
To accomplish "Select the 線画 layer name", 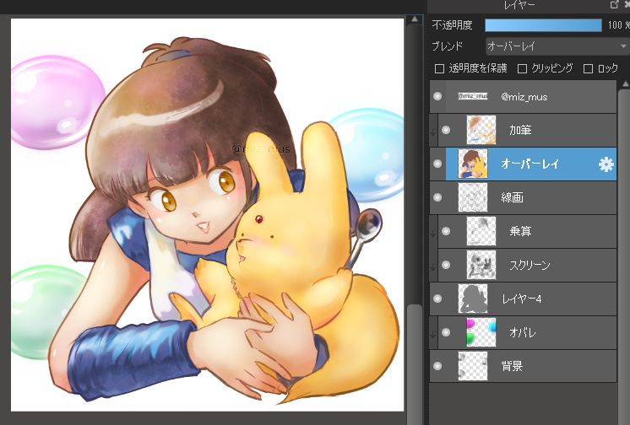I will (512, 197).
